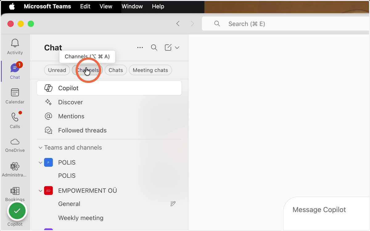Screen dimensions: 370x231
Task: Open the OneDrive cloud icon
Action: pyautogui.click(x=15, y=142)
